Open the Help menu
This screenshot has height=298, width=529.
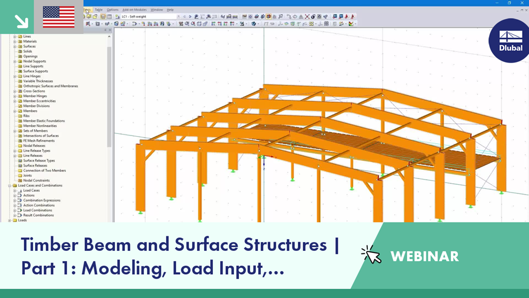(x=170, y=10)
